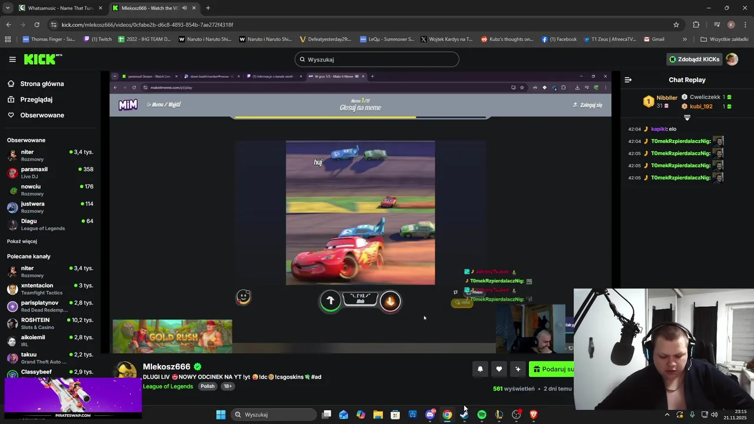The width and height of the screenshot is (754, 424).
Task: Click the address bar URL
Action: click(147, 25)
